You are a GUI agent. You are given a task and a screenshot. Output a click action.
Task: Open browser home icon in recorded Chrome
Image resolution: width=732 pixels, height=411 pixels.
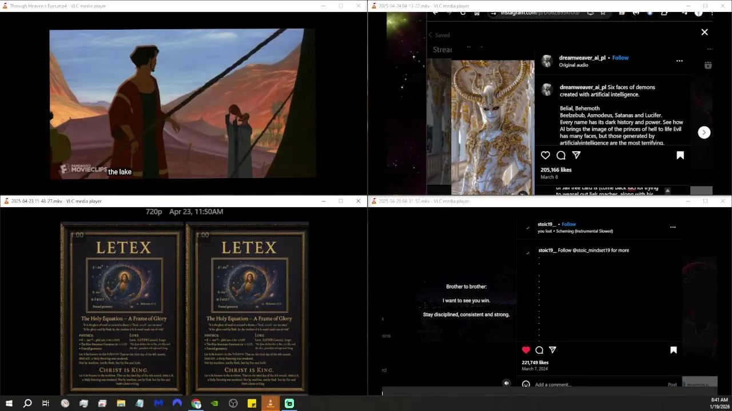point(477,13)
